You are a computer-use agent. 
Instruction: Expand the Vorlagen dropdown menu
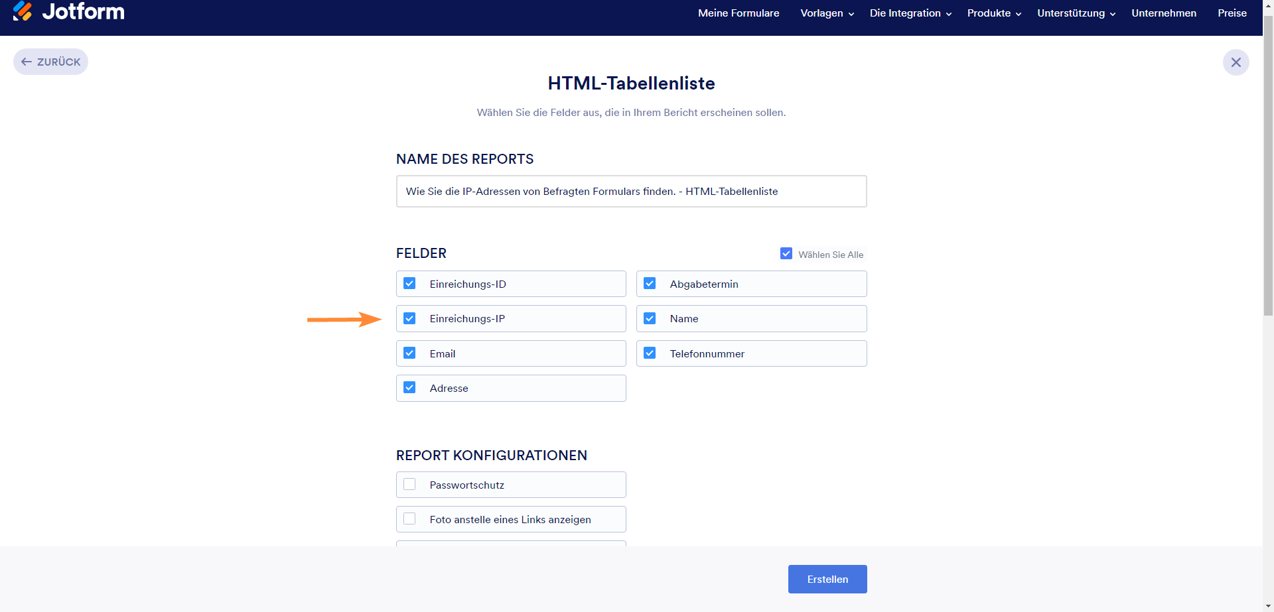click(827, 13)
